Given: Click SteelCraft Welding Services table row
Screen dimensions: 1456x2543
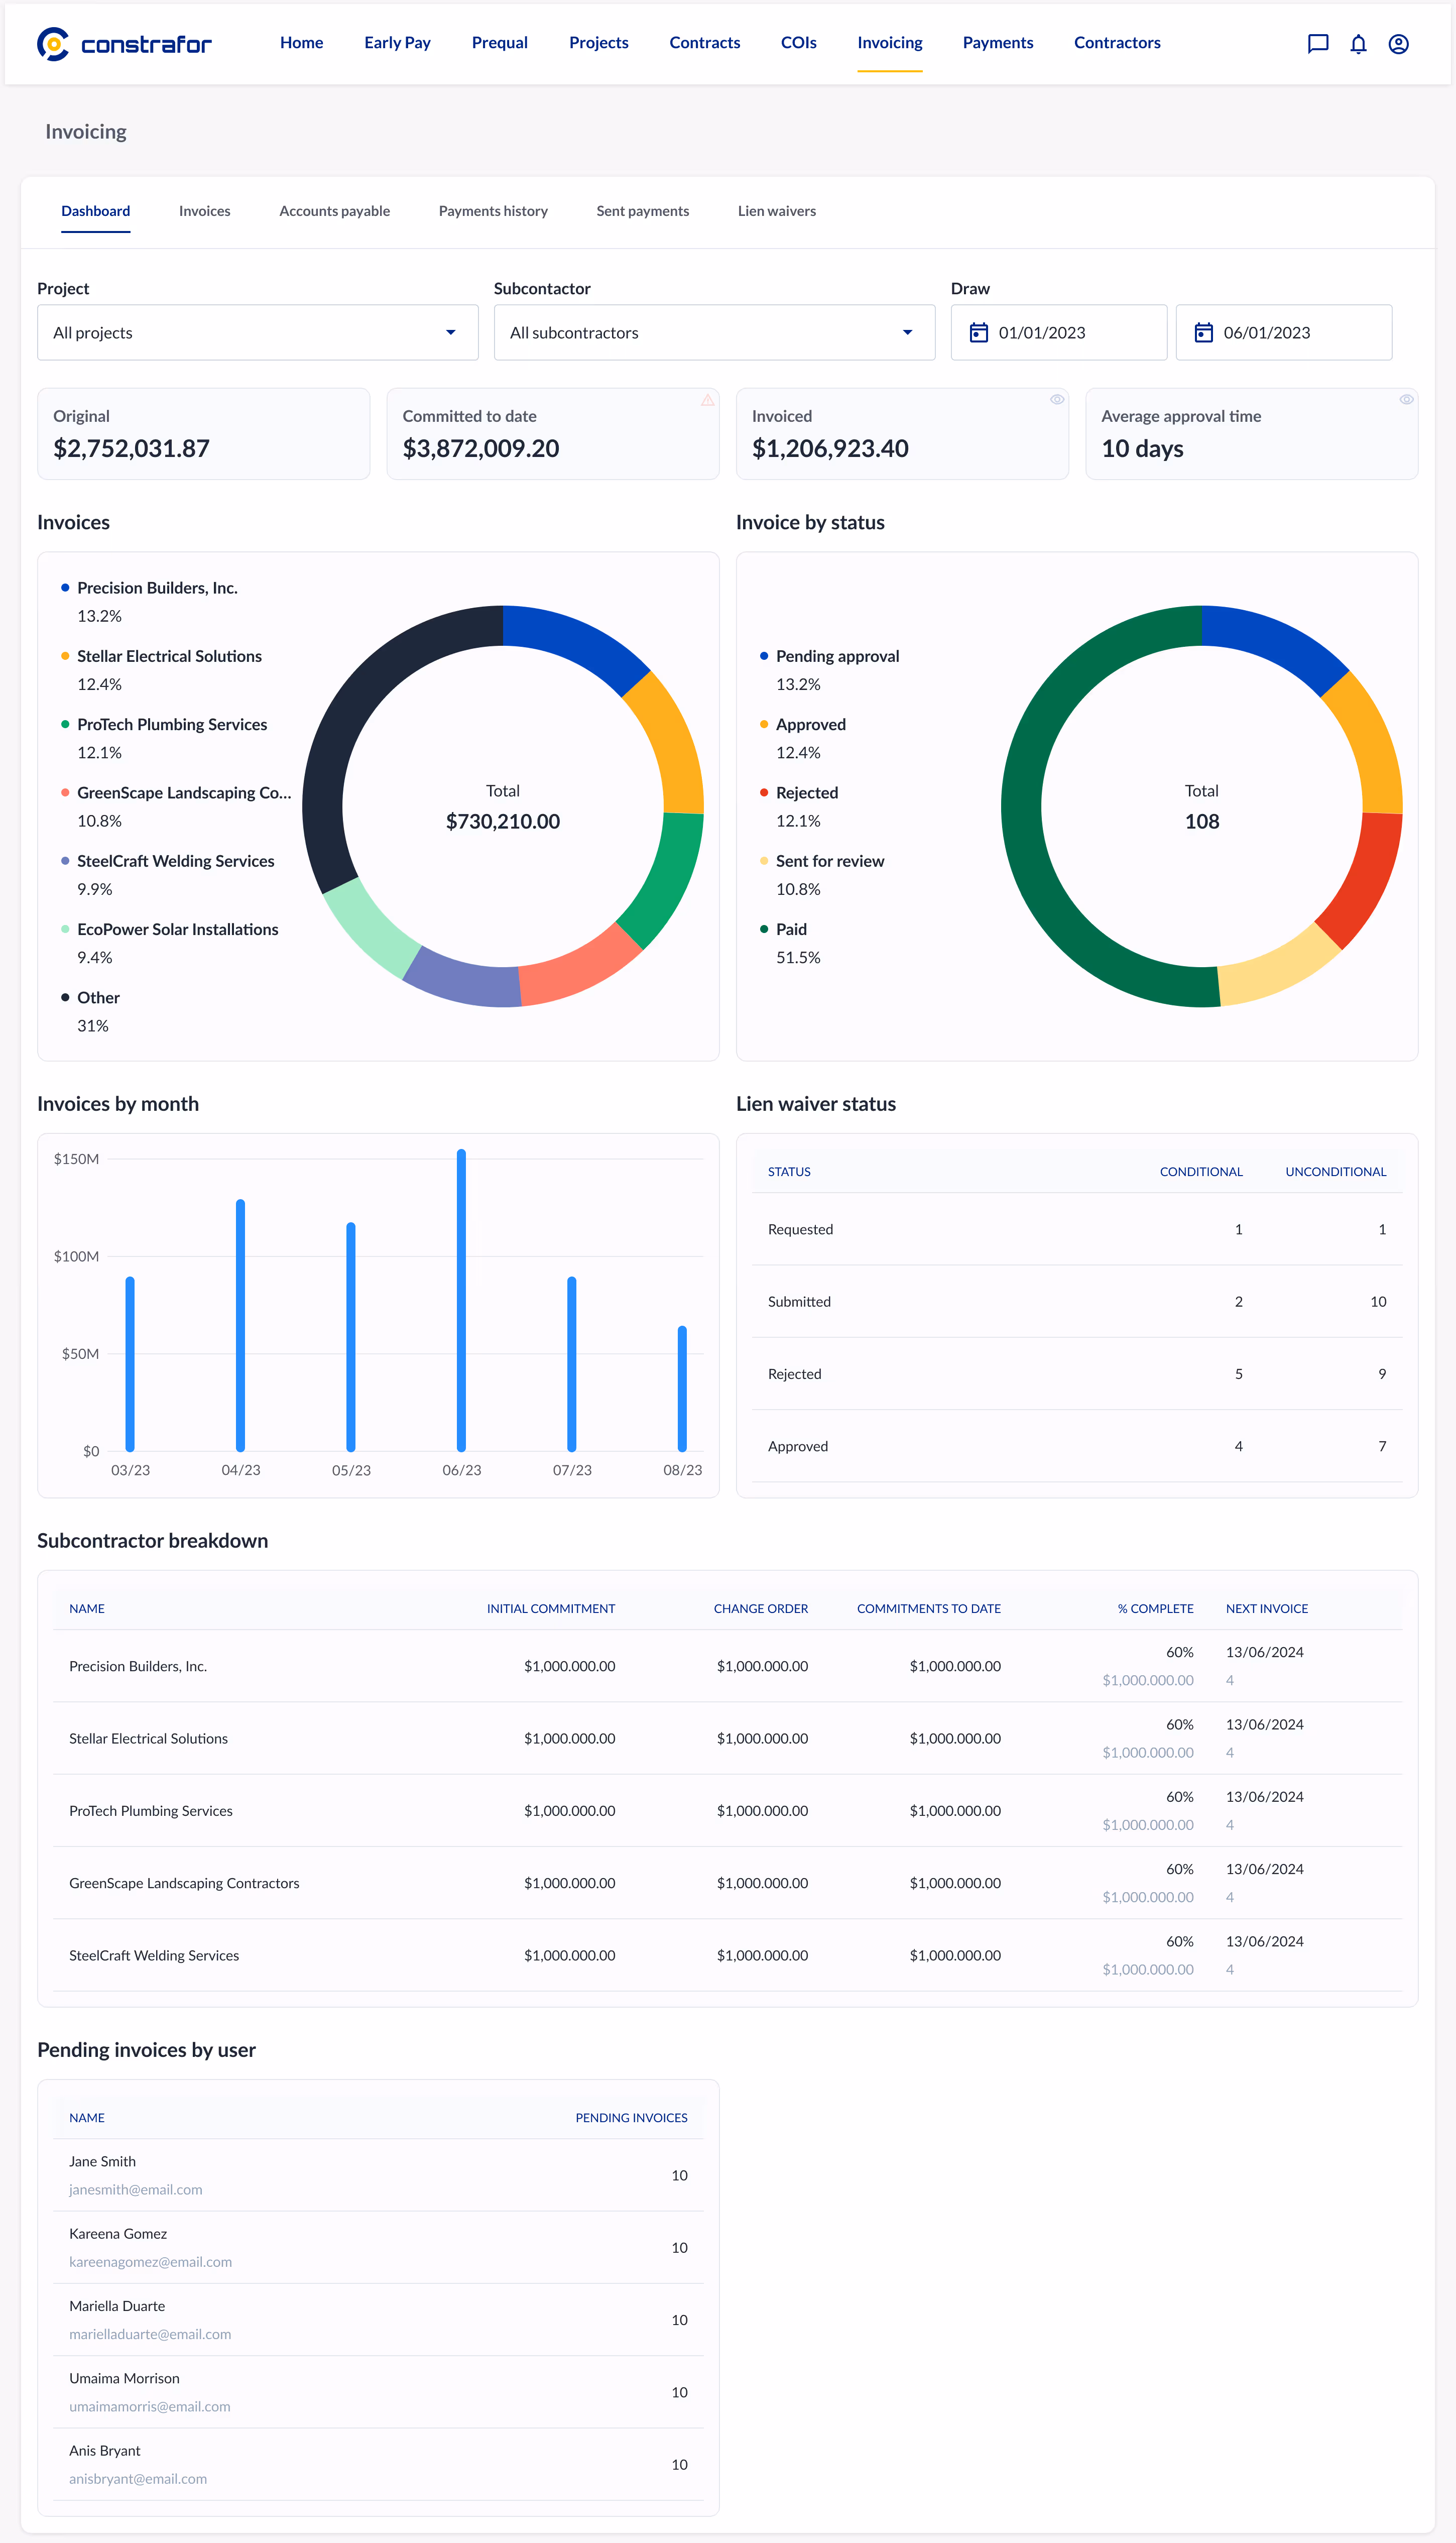Looking at the screenshot, I should 728,1955.
